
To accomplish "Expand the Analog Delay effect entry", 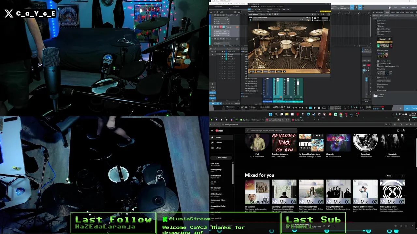I will click(x=376, y=50).
